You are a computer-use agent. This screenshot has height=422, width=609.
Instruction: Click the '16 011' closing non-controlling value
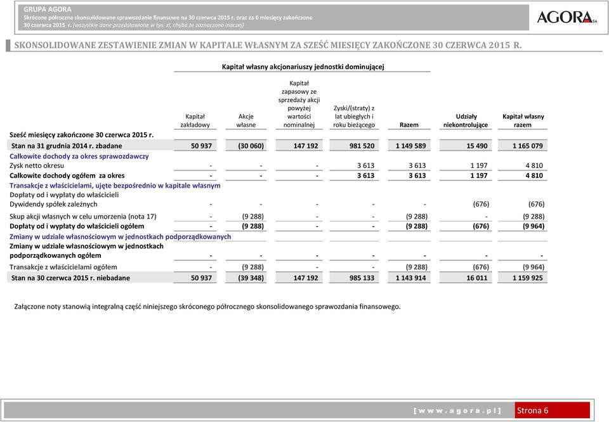(x=477, y=278)
